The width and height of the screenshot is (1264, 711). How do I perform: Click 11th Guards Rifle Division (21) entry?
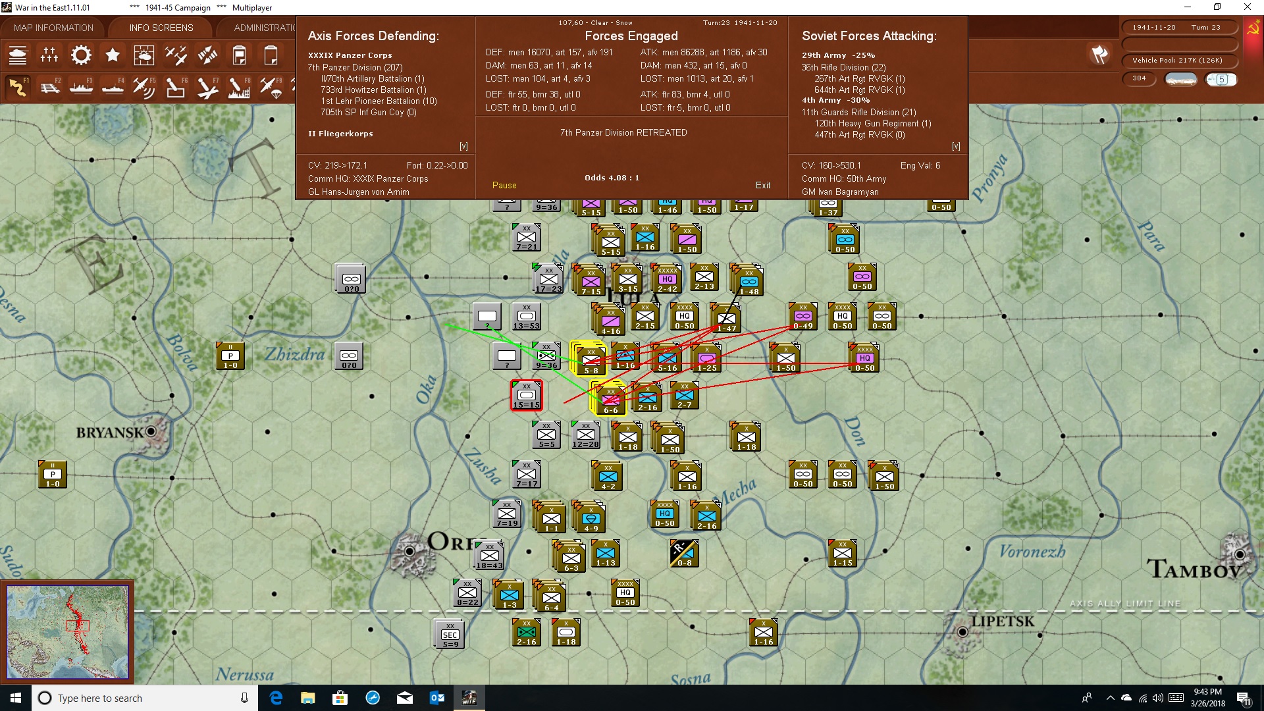click(858, 112)
